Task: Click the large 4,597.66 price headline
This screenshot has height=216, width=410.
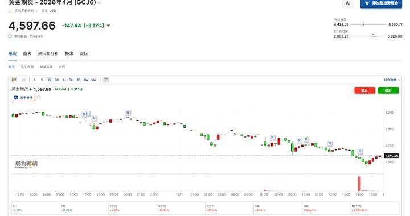Action: [32, 26]
